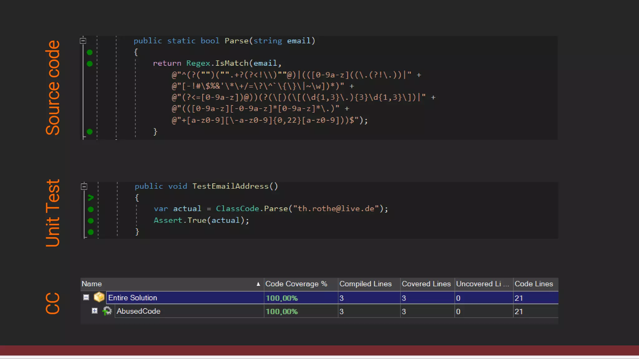Sort by Code Lines column header

pyautogui.click(x=536, y=284)
